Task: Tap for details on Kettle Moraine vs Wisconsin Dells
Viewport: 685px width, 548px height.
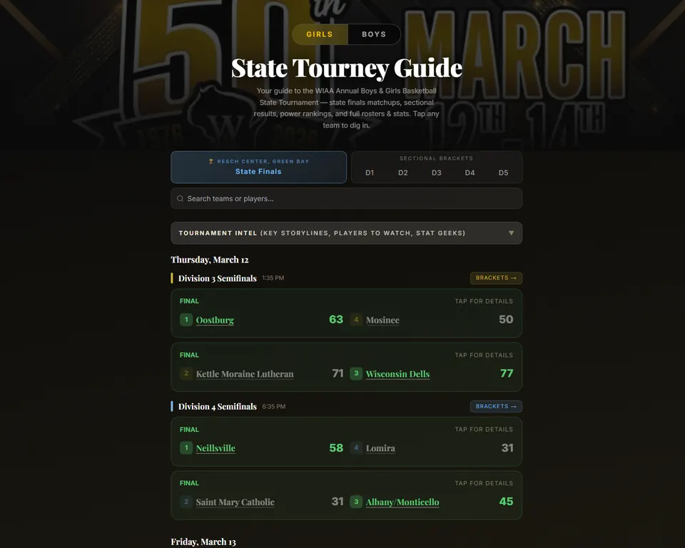Action: (x=484, y=355)
